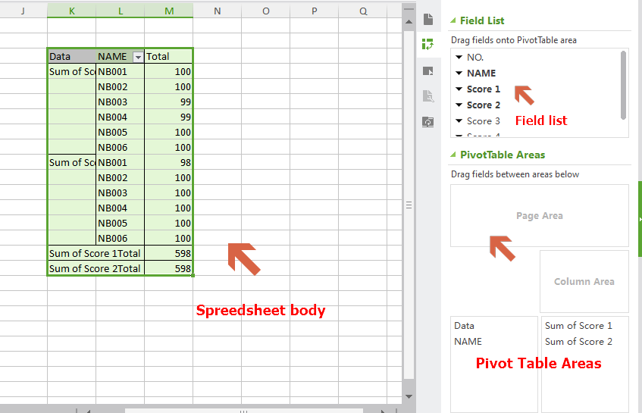Viewport: 642px width, 413px height.
Task: Click the document search sidebar icon
Action: 427,96
